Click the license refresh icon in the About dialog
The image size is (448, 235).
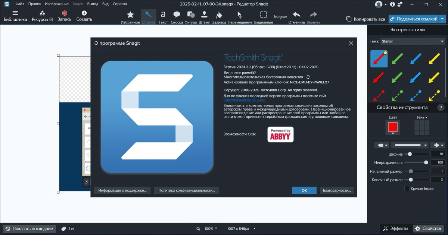coord(308,77)
